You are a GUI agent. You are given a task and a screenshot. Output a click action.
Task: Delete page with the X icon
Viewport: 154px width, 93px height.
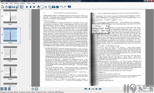point(34,7)
